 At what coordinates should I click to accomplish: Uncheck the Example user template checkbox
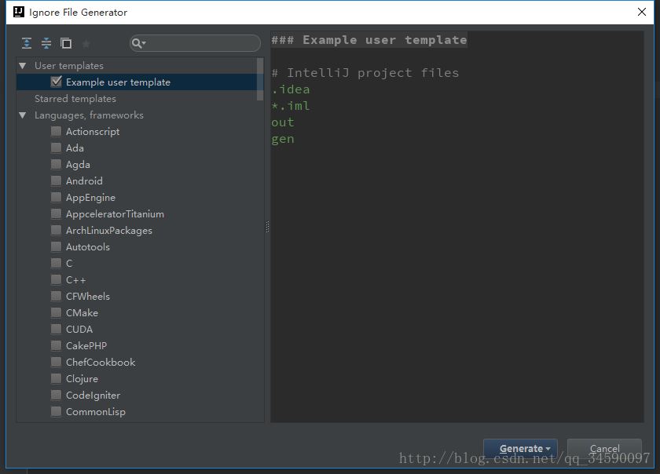[x=56, y=82]
